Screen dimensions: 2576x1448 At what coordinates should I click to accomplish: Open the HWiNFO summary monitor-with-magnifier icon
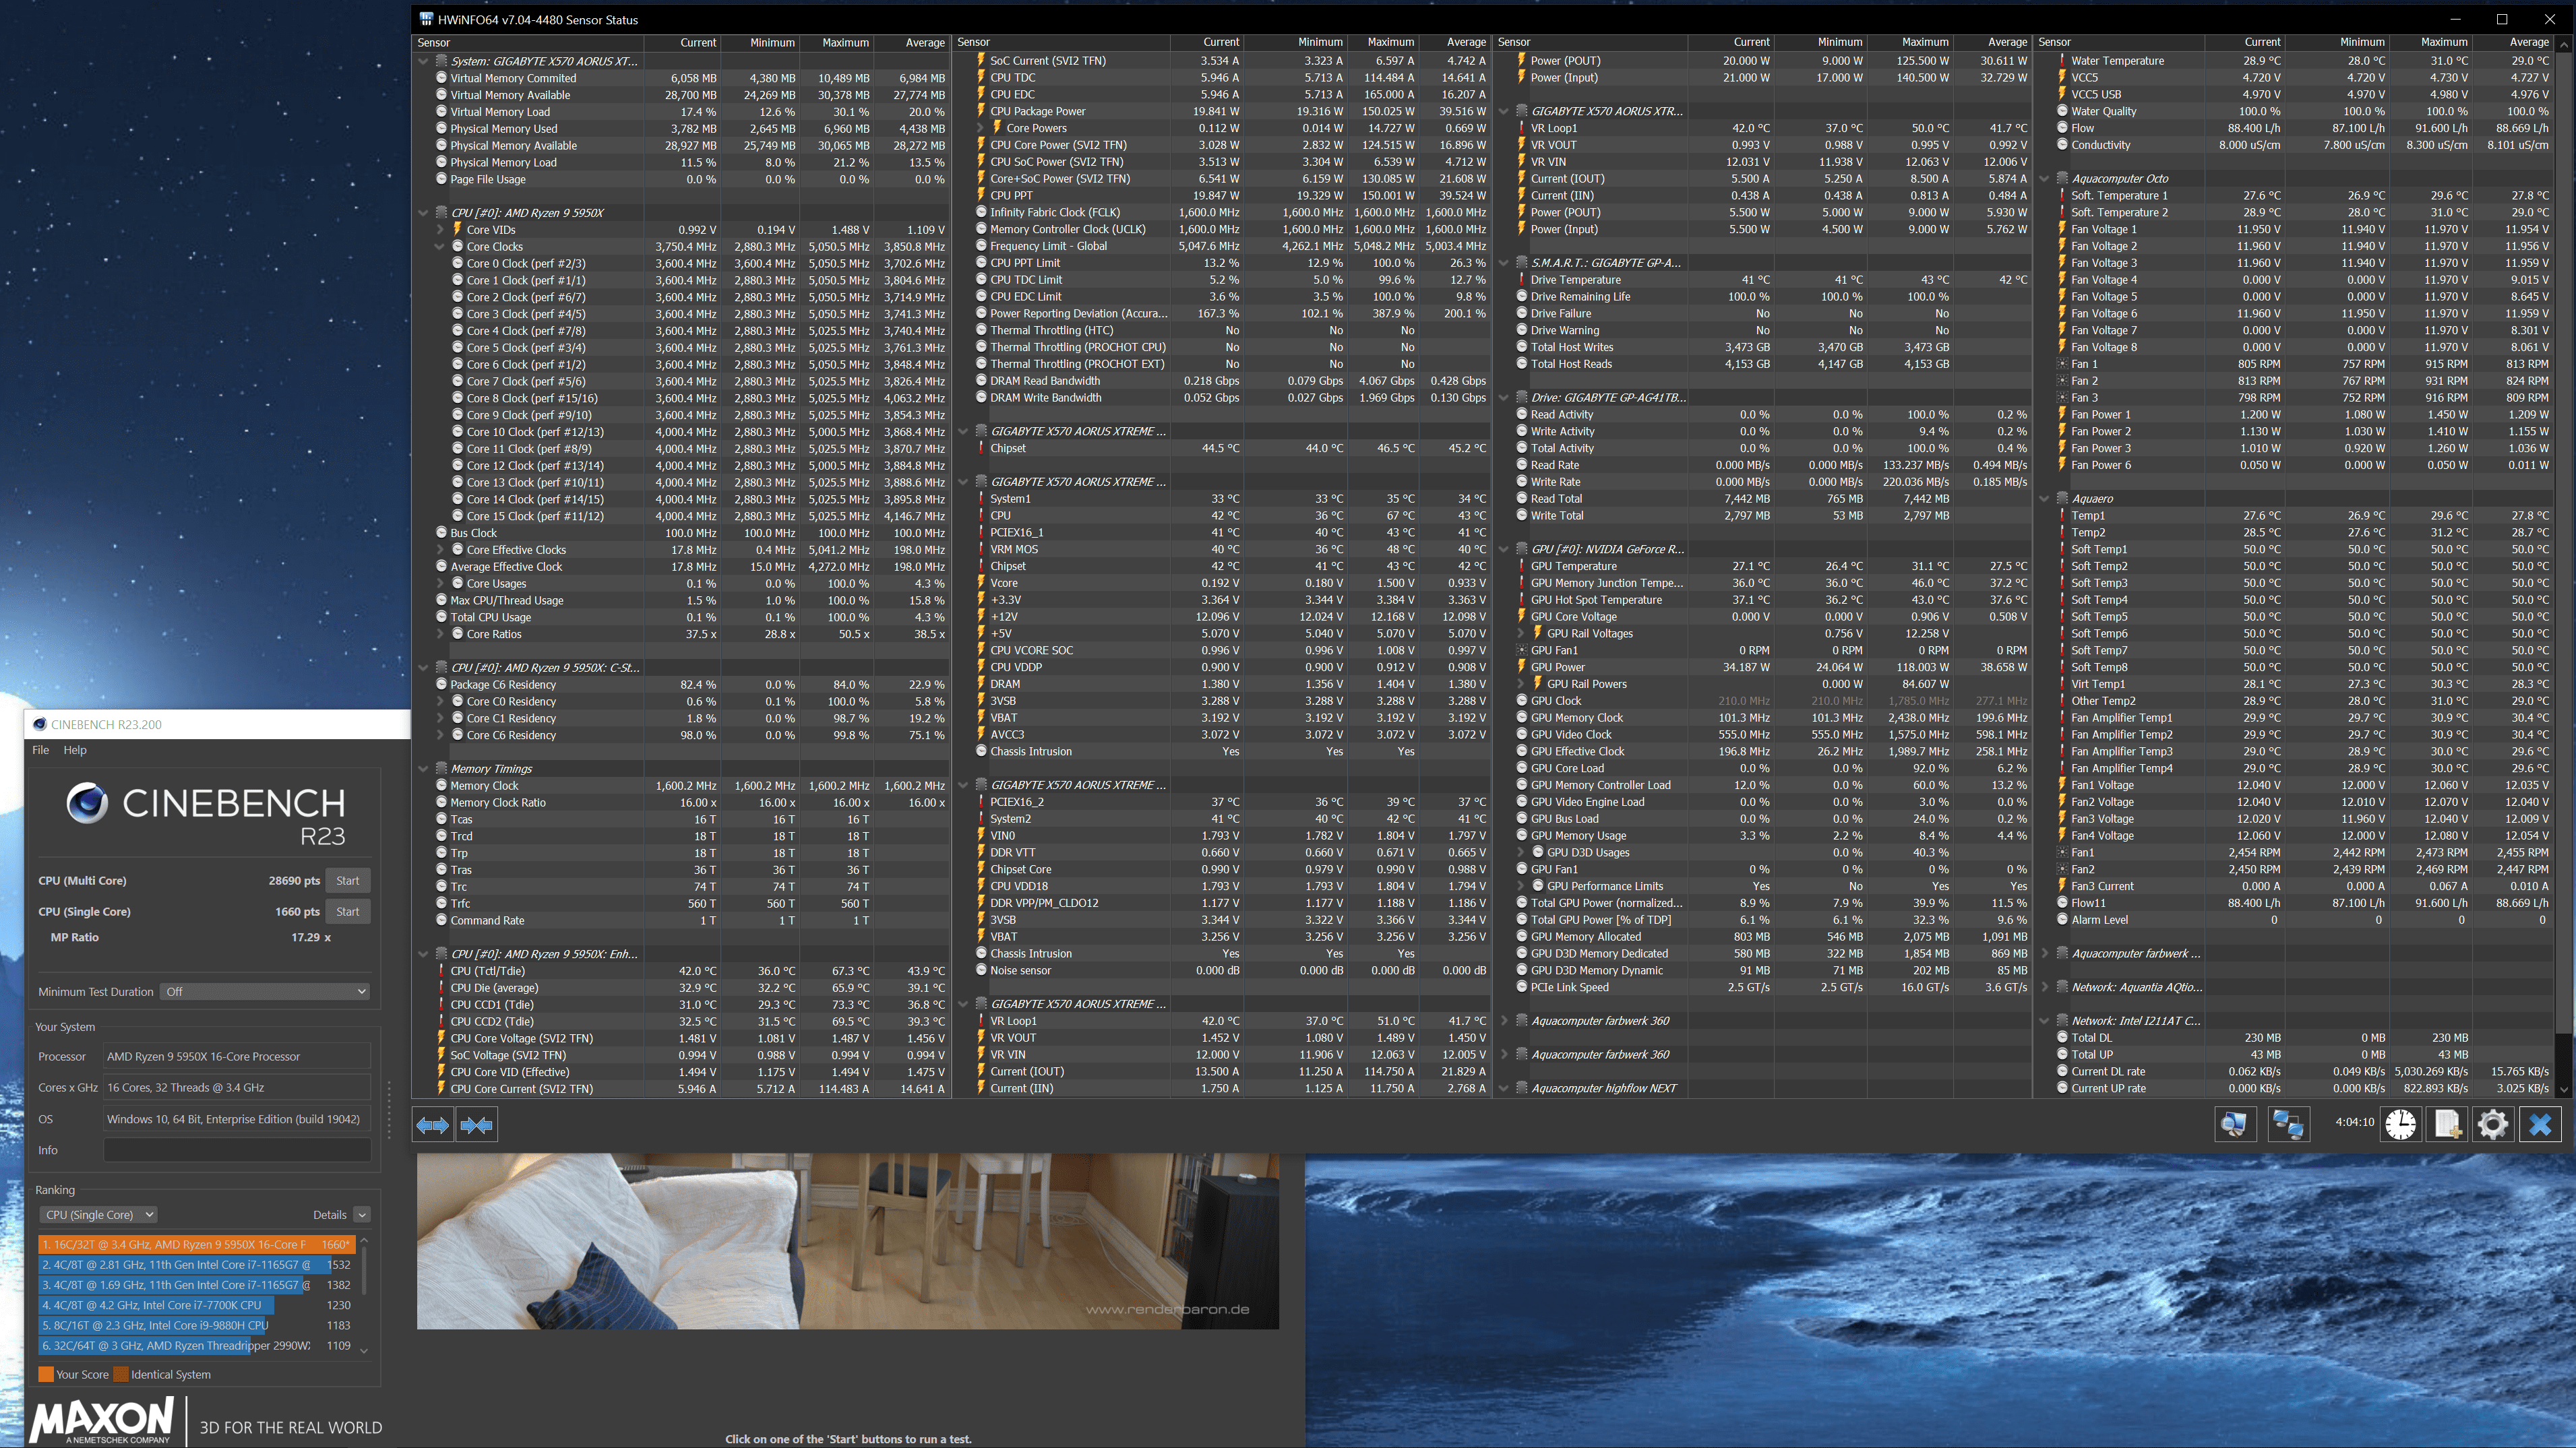(x=2235, y=1125)
